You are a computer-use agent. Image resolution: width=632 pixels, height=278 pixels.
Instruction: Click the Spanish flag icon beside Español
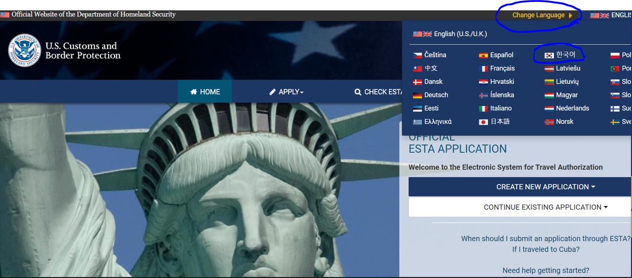point(483,55)
